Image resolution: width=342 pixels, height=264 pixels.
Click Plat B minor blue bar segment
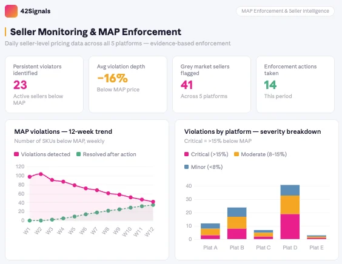[237, 212]
